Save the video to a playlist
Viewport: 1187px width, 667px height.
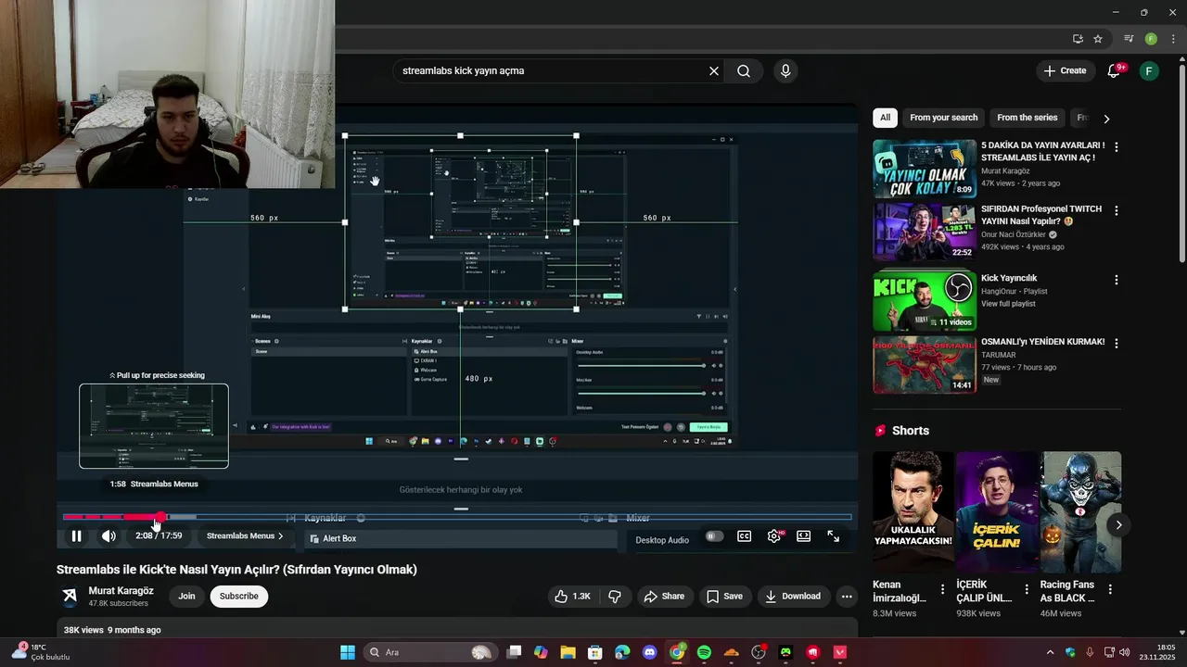[724, 597]
